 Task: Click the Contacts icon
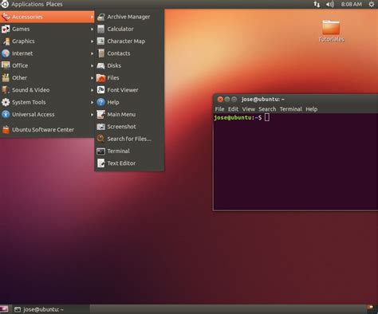(x=101, y=53)
